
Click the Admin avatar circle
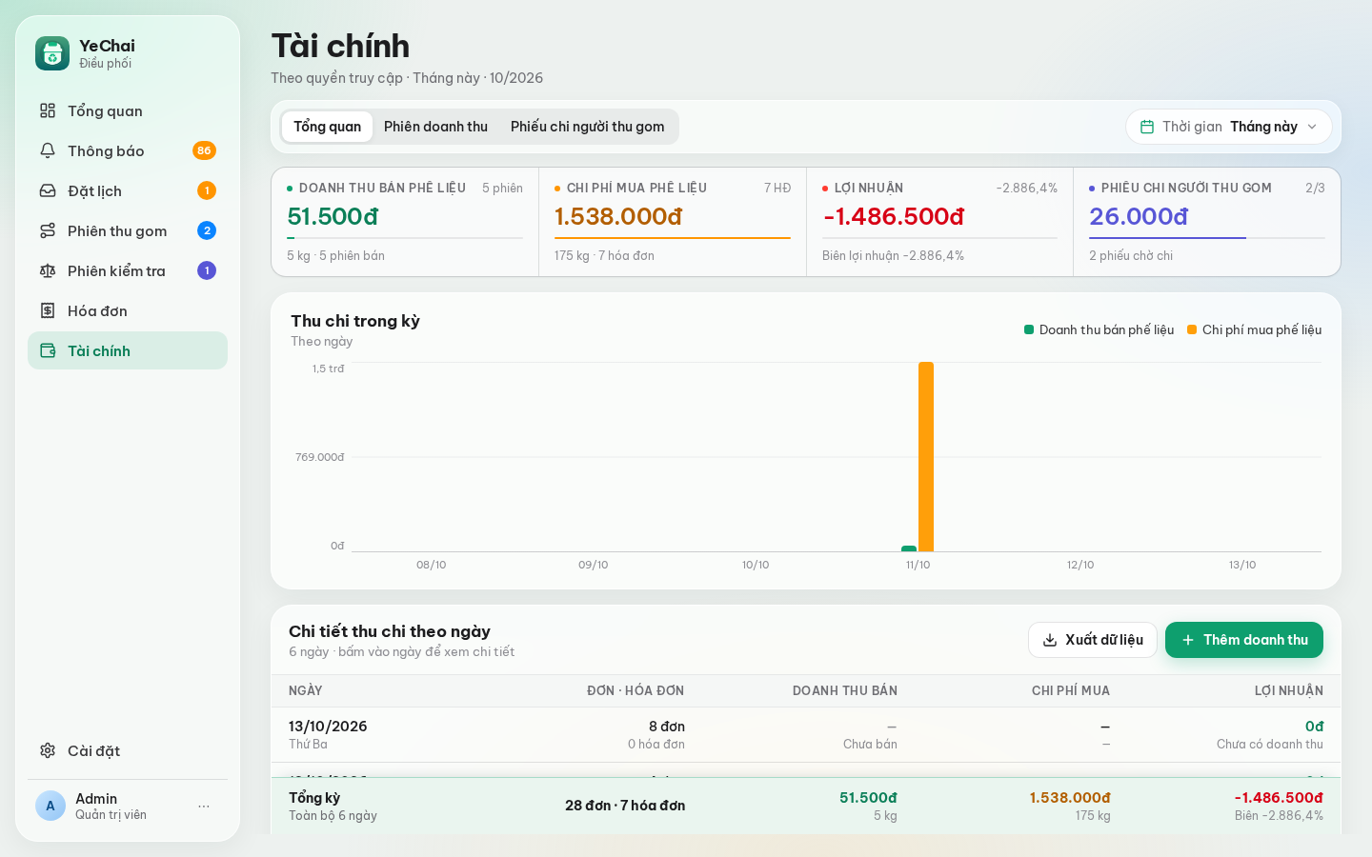point(50,806)
